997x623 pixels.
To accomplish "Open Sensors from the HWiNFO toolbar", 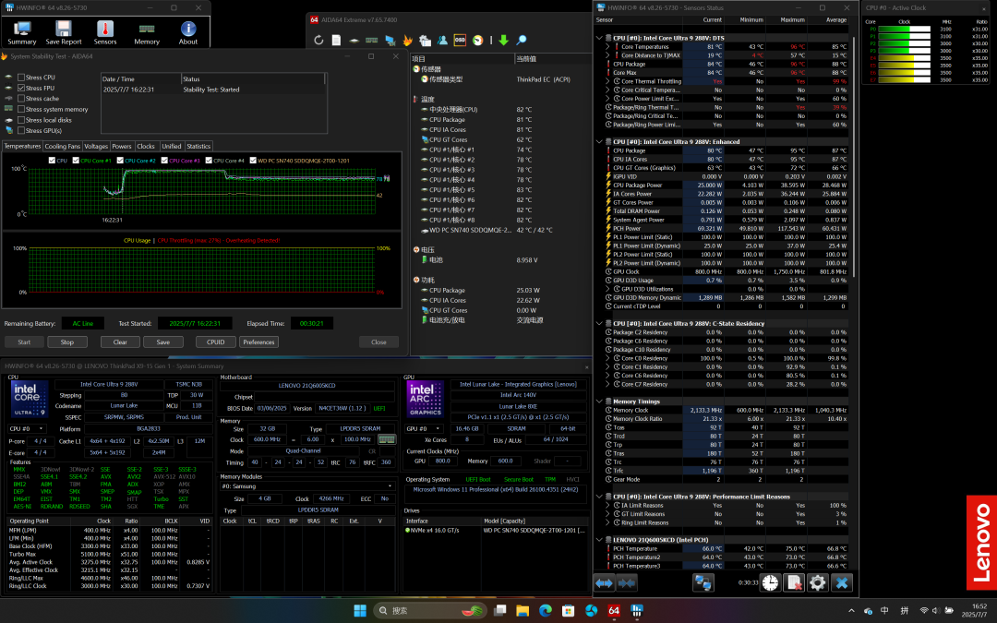I will point(105,32).
